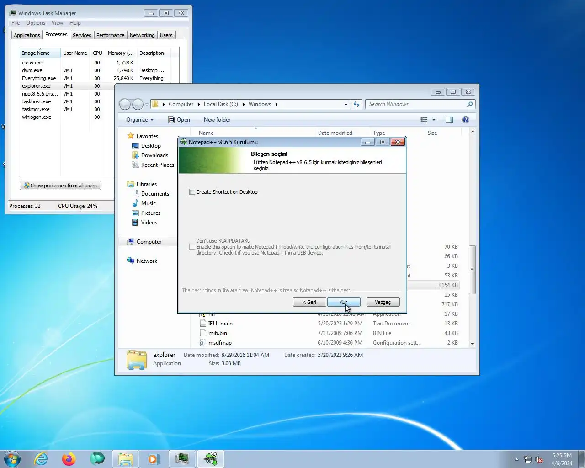Show hidden tray icons arrow
Screen dimensions: 585x468
click(x=516, y=459)
